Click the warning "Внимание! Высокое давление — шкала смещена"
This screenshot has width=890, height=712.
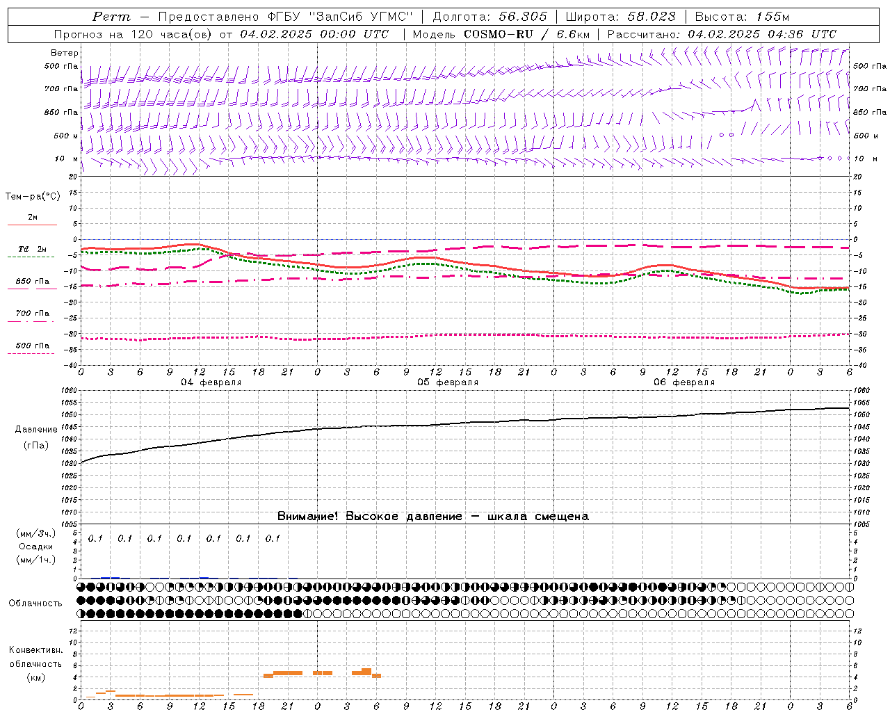click(x=433, y=516)
